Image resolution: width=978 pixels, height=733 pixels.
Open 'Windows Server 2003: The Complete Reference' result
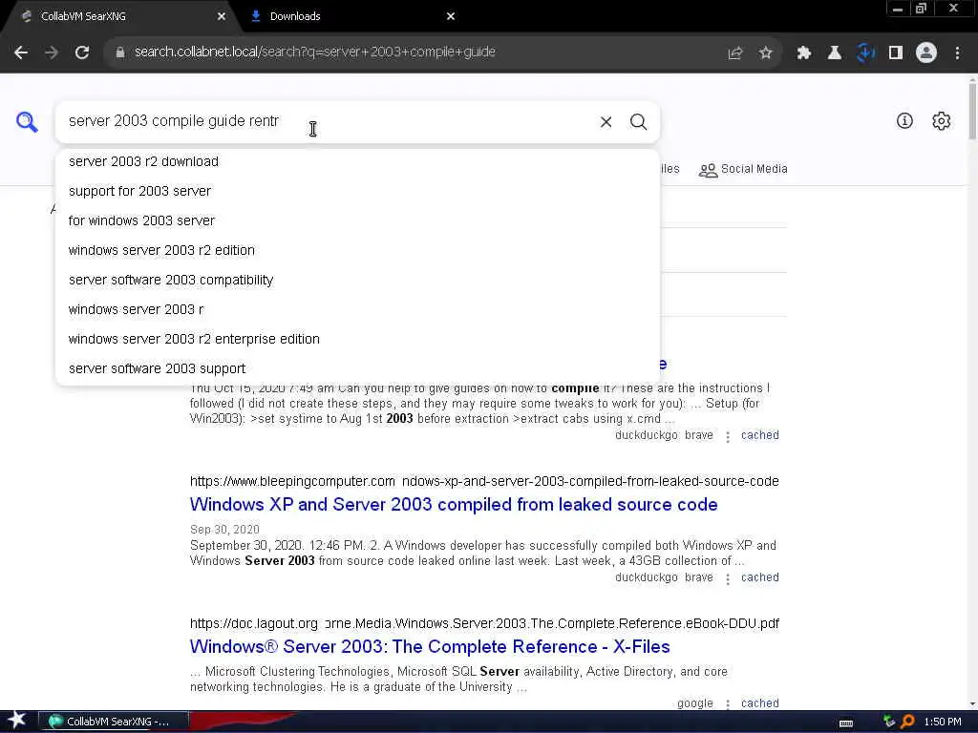point(430,646)
